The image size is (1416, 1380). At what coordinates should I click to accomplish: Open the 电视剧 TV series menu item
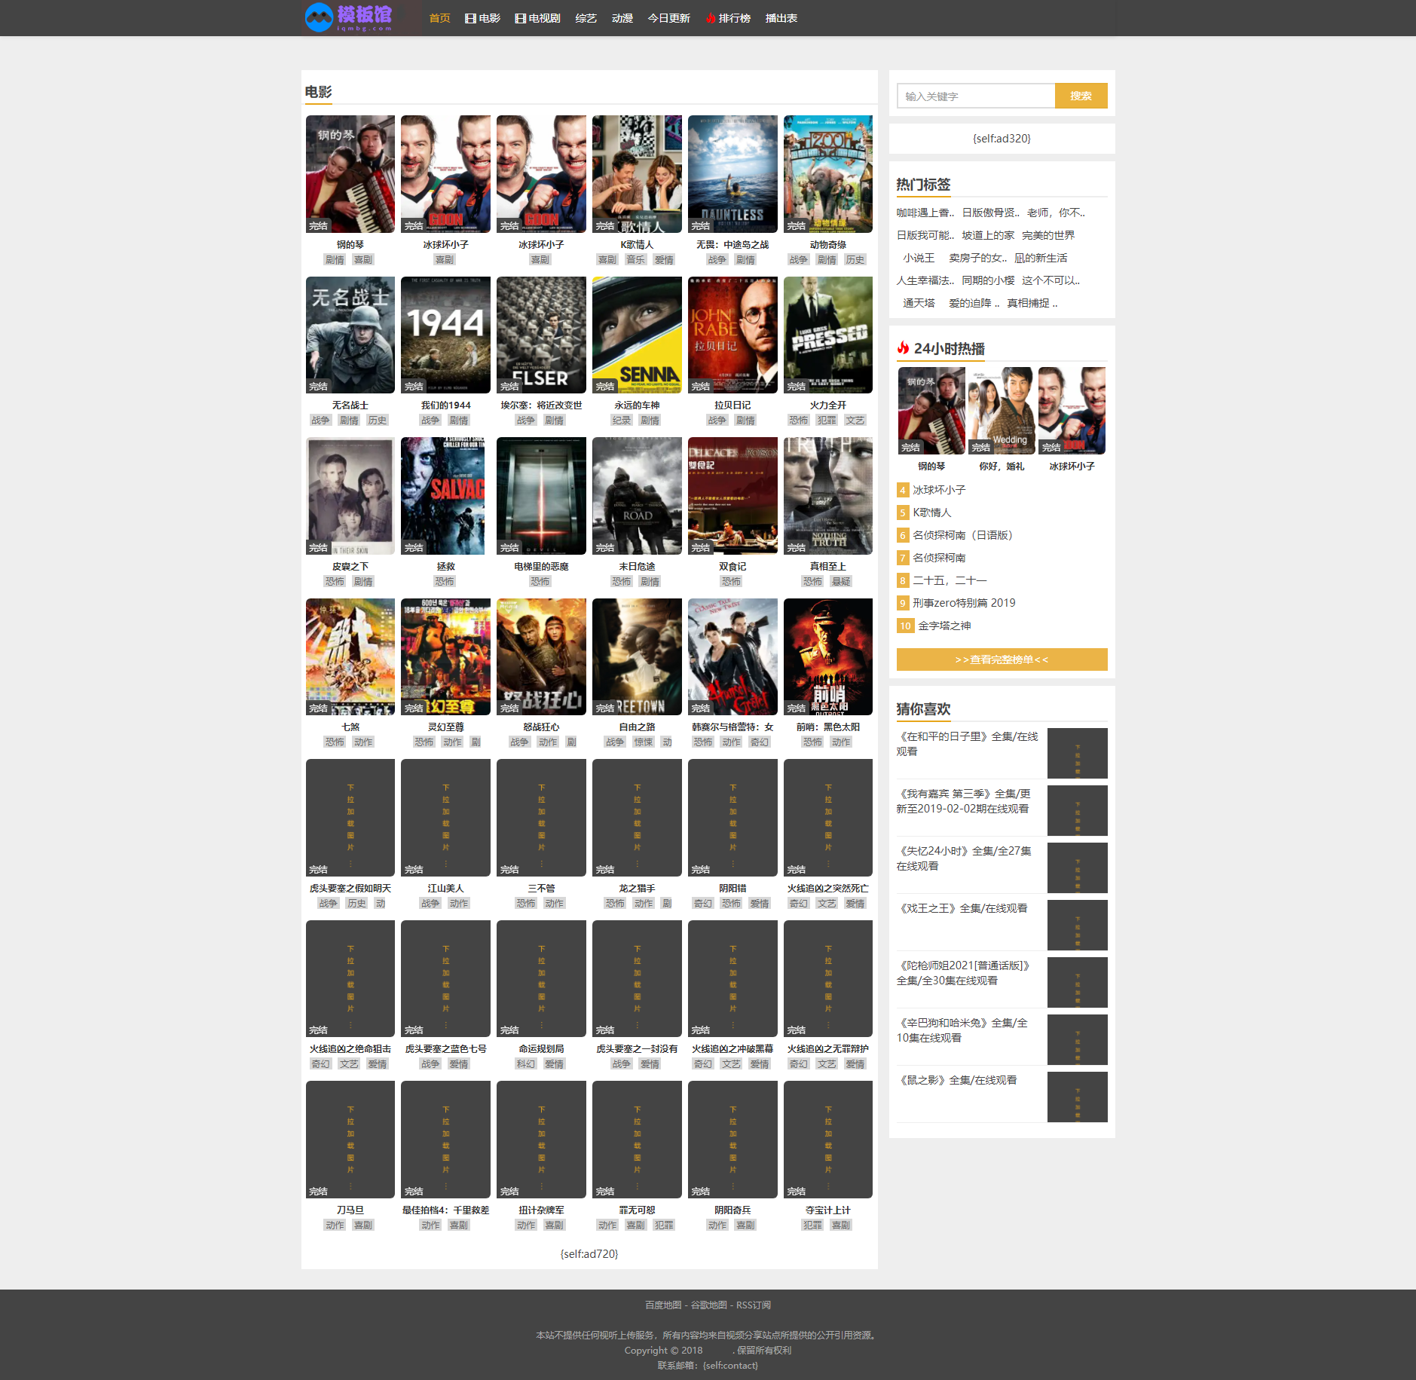click(x=538, y=18)
